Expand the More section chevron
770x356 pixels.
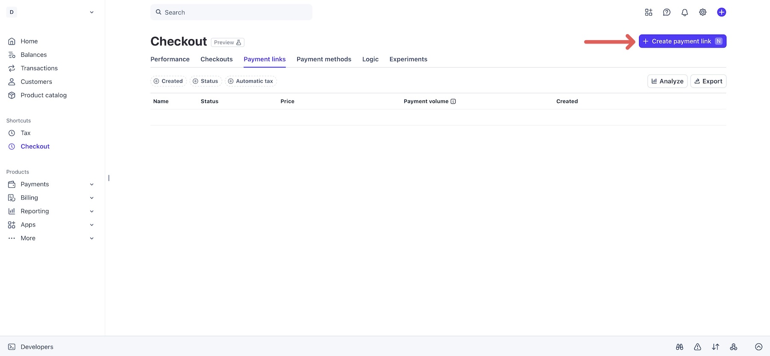pyautogui.click(x=92, y=238)
